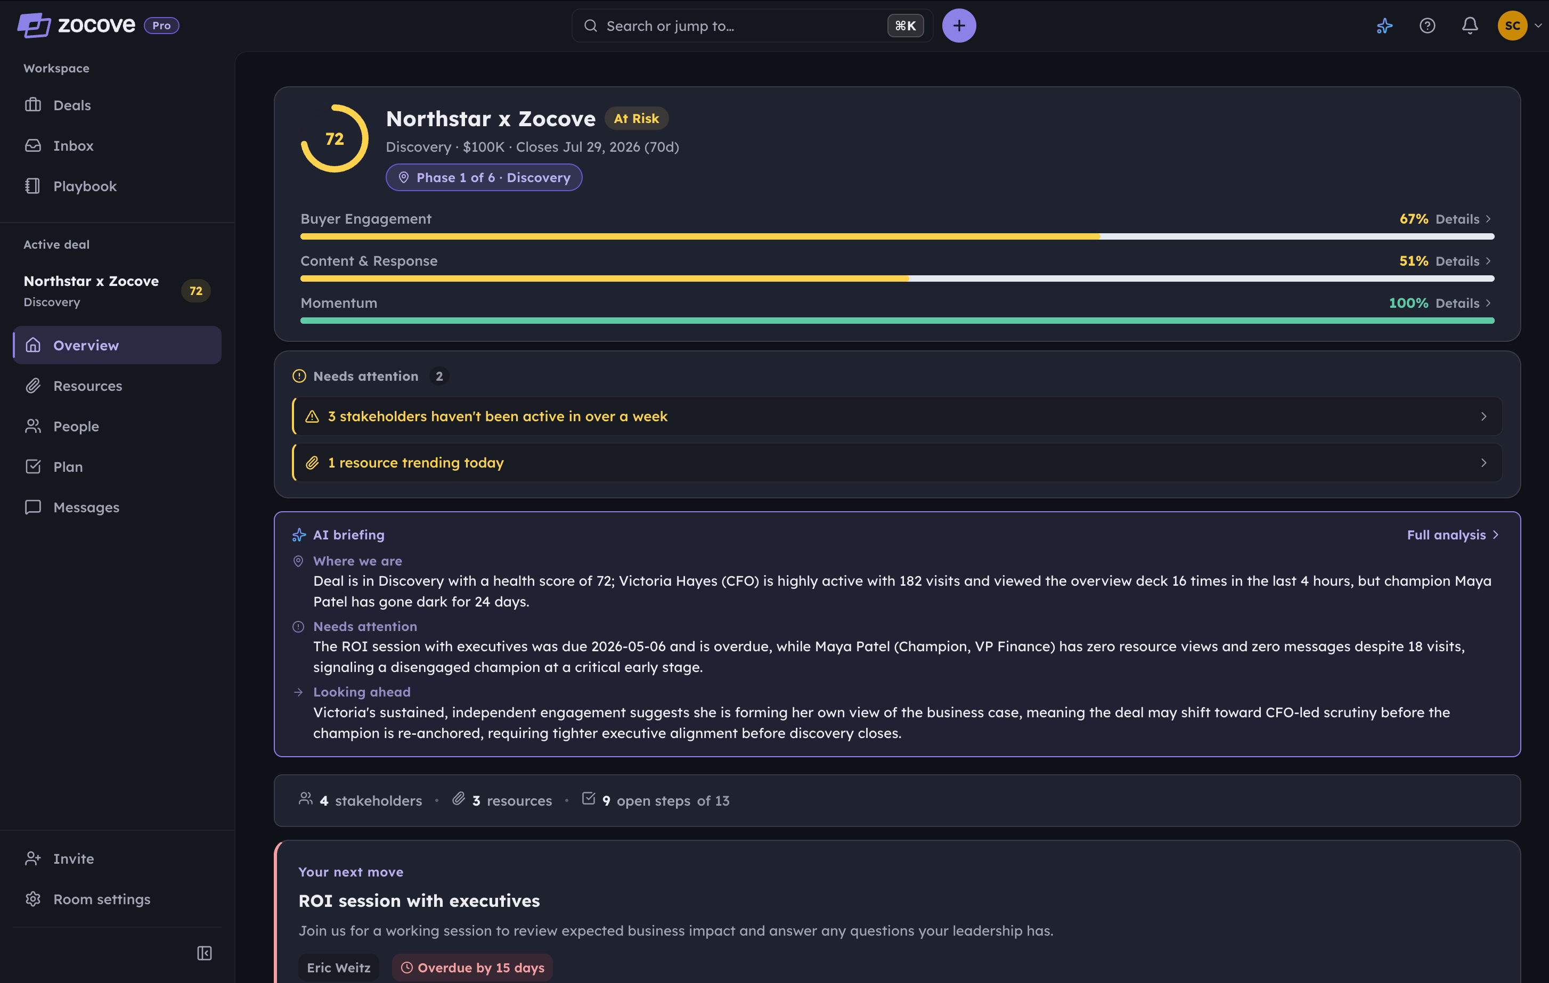Click the Plan checkbox icon in sidebar
The height and width of the screenshot is (983, 1549).
point(33,467)
